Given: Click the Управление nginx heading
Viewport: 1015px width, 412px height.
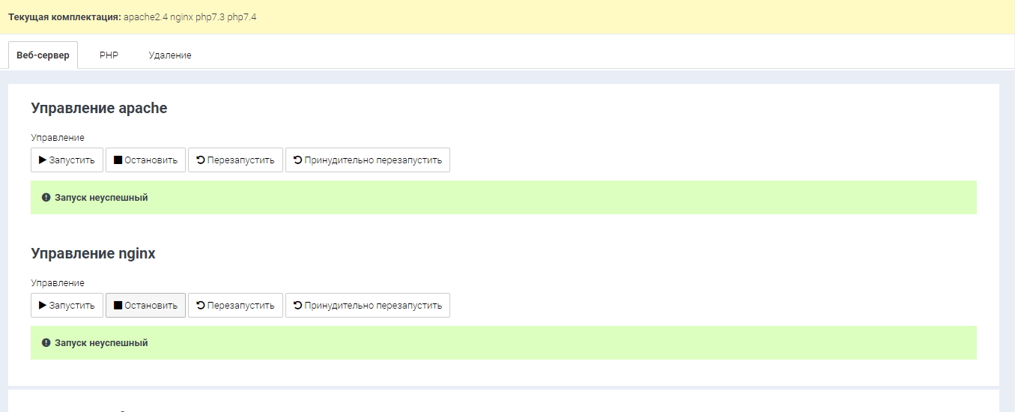Looking at the screenshot, I should (x=93, y=254).
